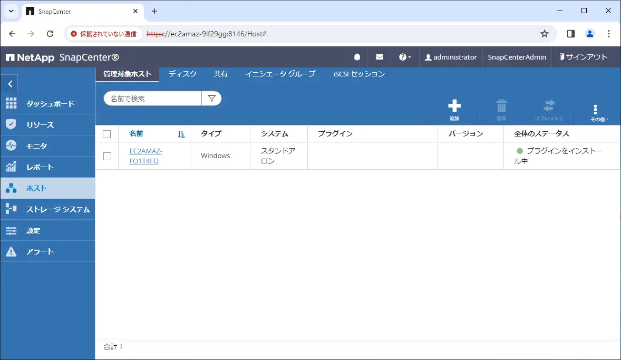Reload the page in the browser

pos(50,34)
